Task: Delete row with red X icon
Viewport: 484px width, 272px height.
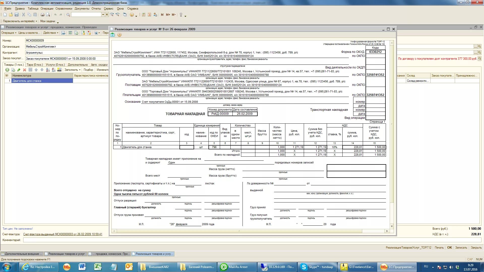Action: coord(24,70)
